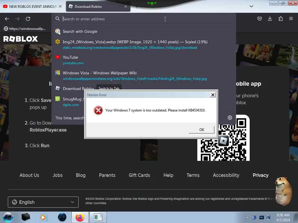This screenshot has width=298, height=223.
Task: Open the Accessibility footer link
Action: [226, 175]
